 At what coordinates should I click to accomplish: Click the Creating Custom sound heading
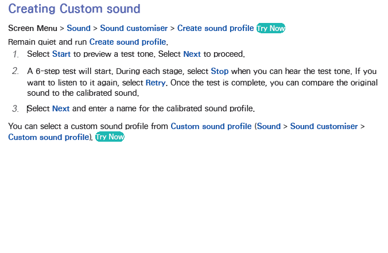pos(74,9)
